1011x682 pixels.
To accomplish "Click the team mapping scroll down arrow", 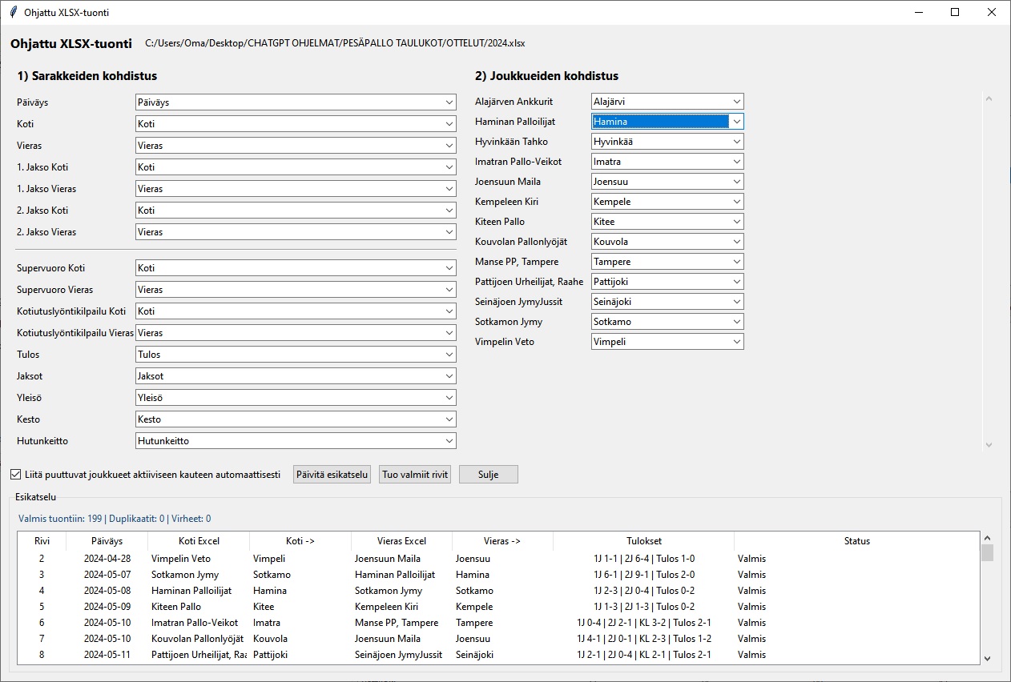I will pyautogui.click(x=988, y=445).
